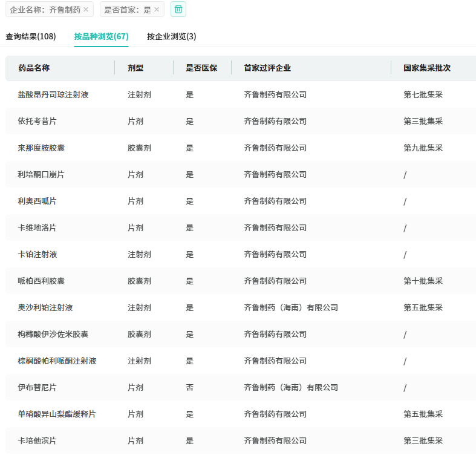Open drug 盐酸昂丹司琼注射液
Image resolution: width=476 pixels, height=455 pixels.
click(53, 94)
